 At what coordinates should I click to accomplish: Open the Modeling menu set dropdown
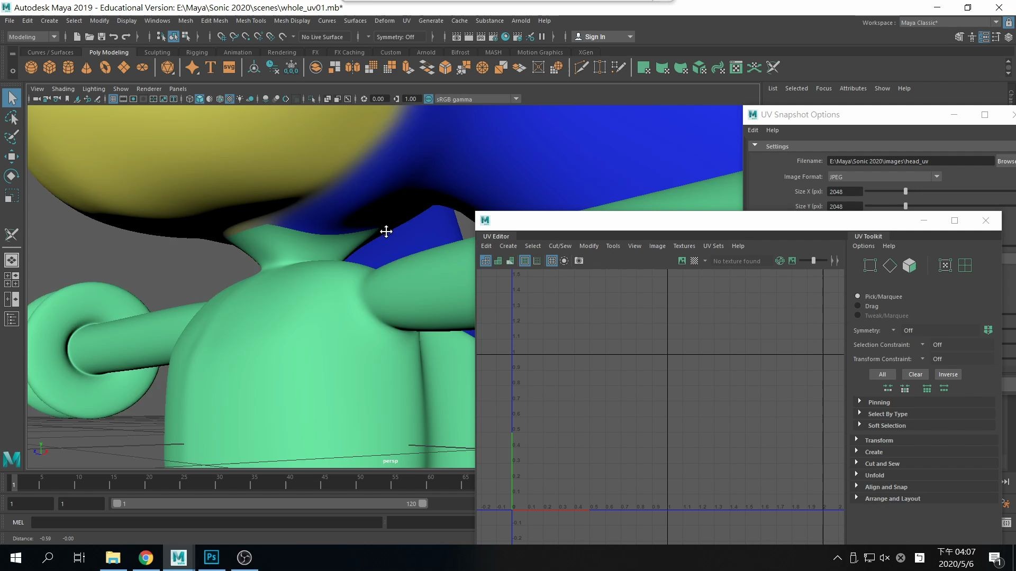click(x=33, y=36)
